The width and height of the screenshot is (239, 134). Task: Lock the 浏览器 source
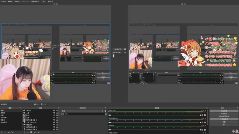(57, 110)
